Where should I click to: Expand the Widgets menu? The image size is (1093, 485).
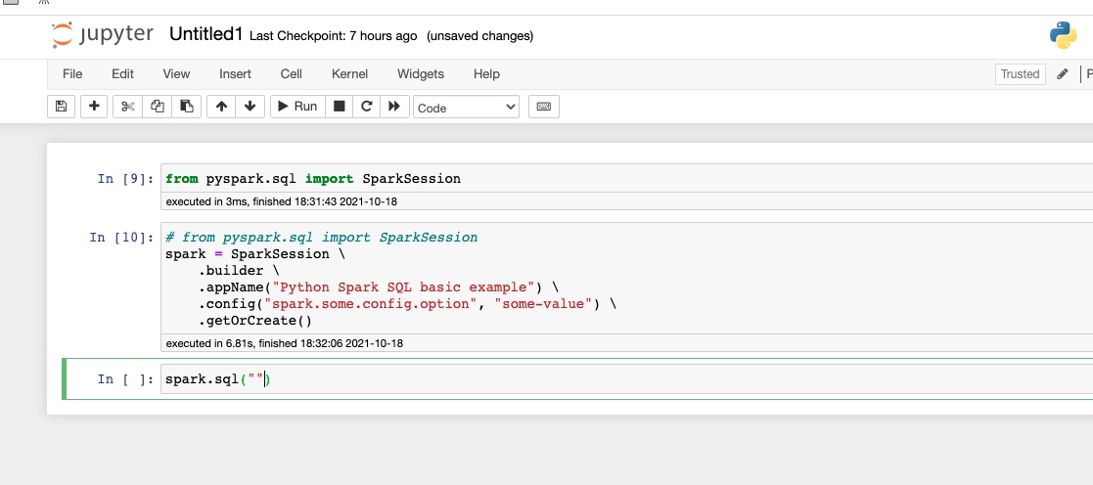pos(420,74)
